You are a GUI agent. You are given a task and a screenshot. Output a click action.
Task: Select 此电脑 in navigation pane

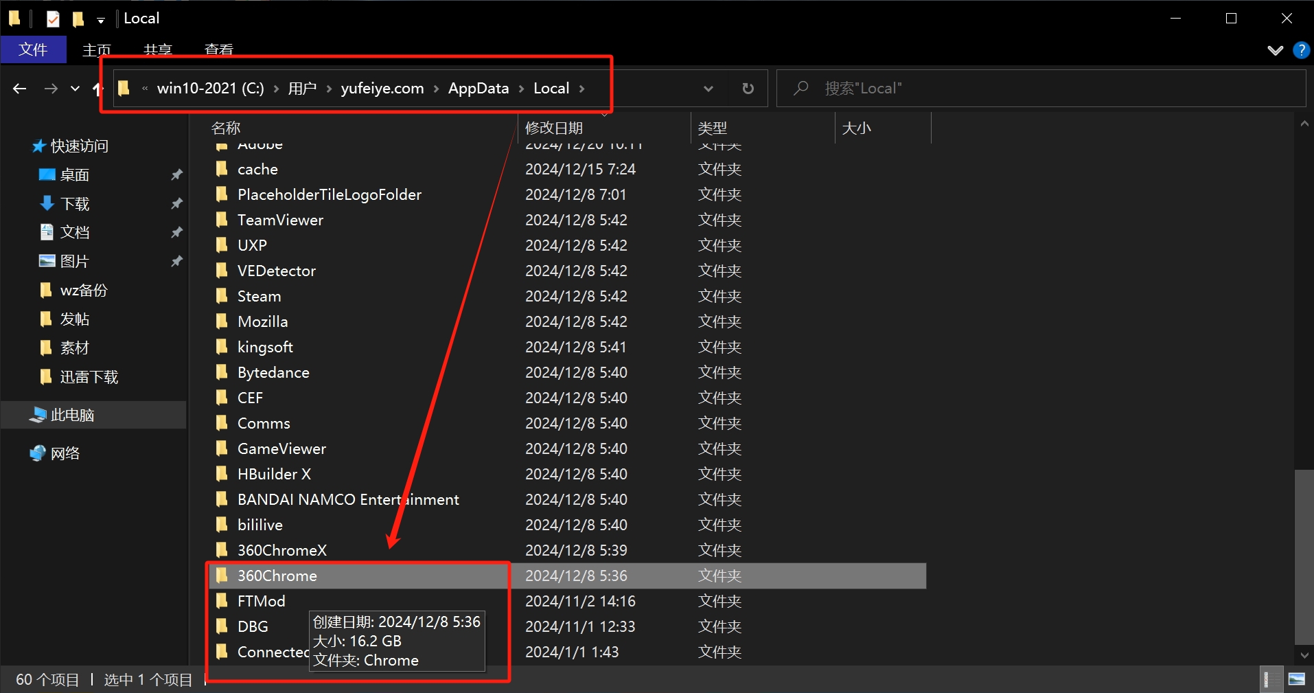click(93, 415)
